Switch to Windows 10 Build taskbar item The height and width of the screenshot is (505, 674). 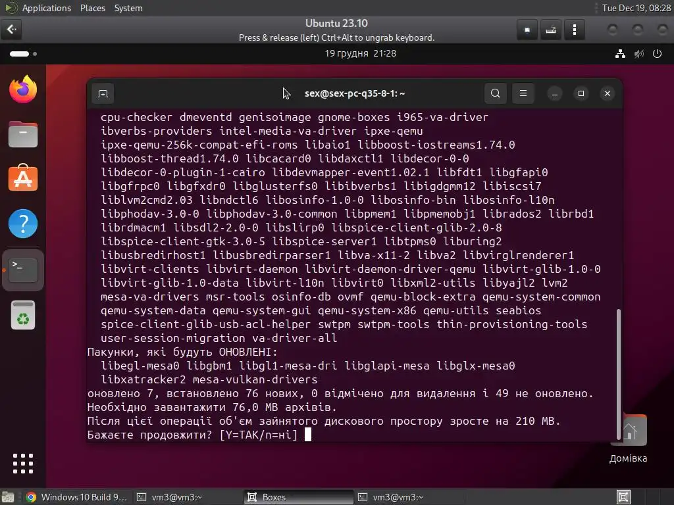coord(77,497)
